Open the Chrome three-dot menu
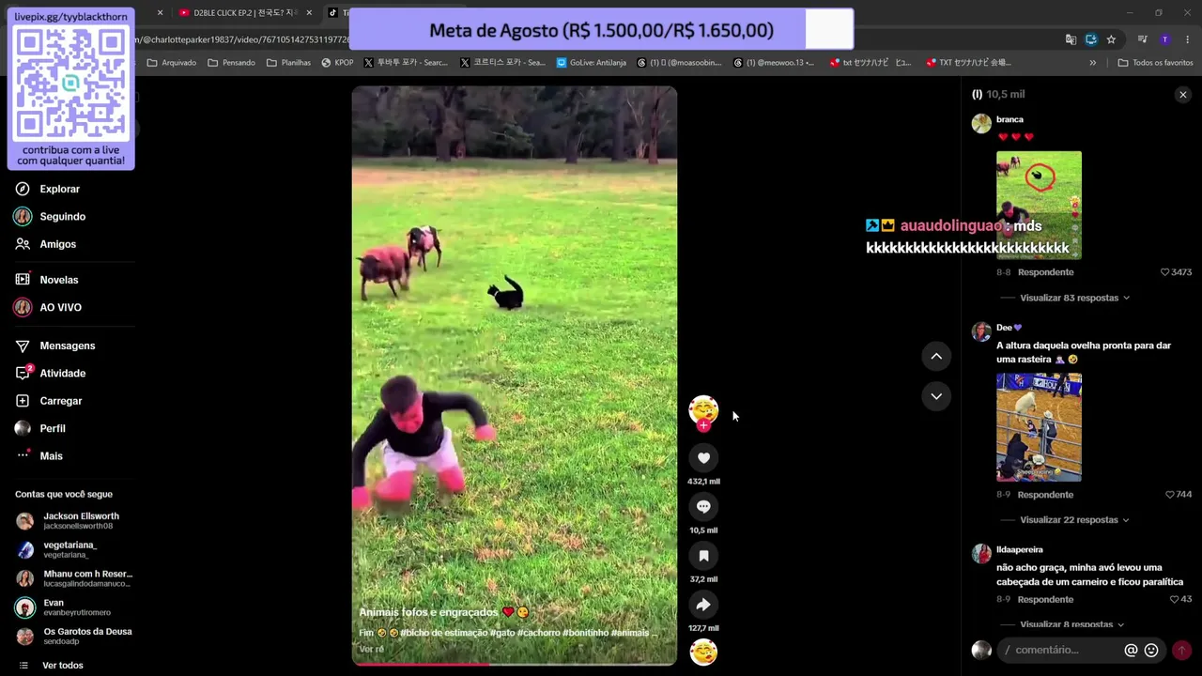 [1188, 39]
